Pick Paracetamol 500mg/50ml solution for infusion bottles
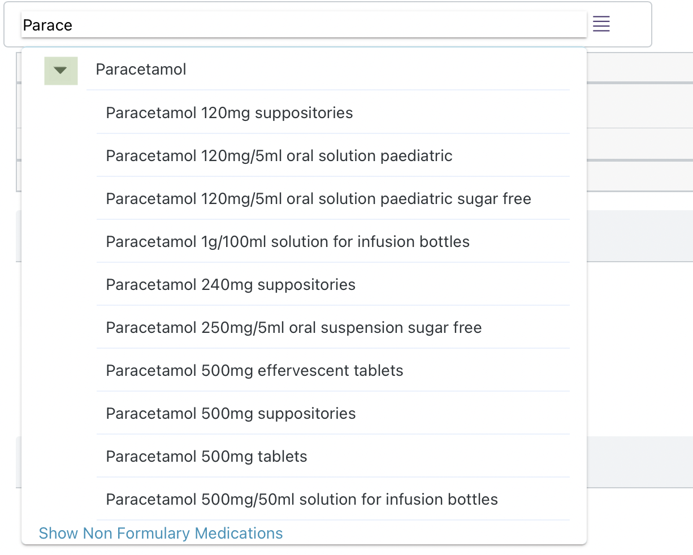The width and height of the screenshot is (693, 555). (302, 500)
